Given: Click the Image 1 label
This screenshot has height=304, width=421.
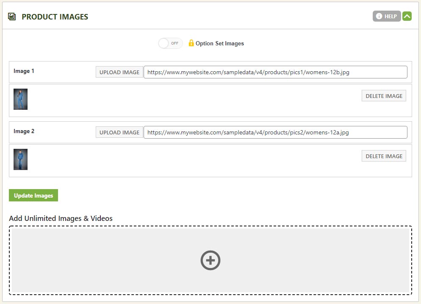Looking at the screenshot, I should (24, 71).
